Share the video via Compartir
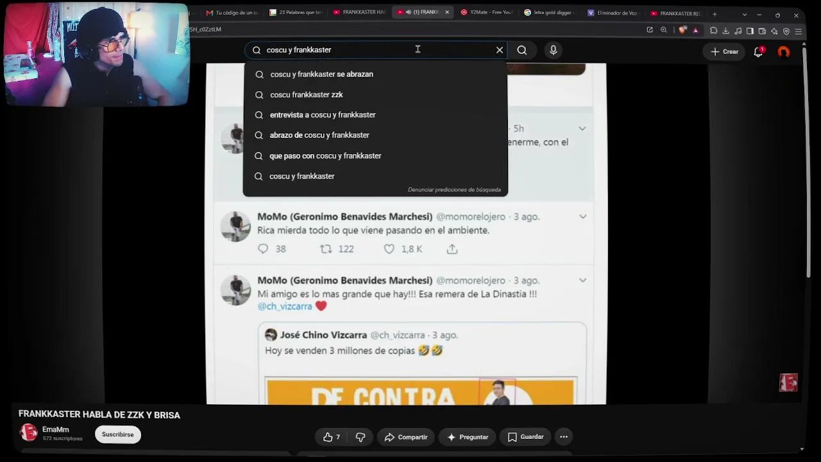 406,437
